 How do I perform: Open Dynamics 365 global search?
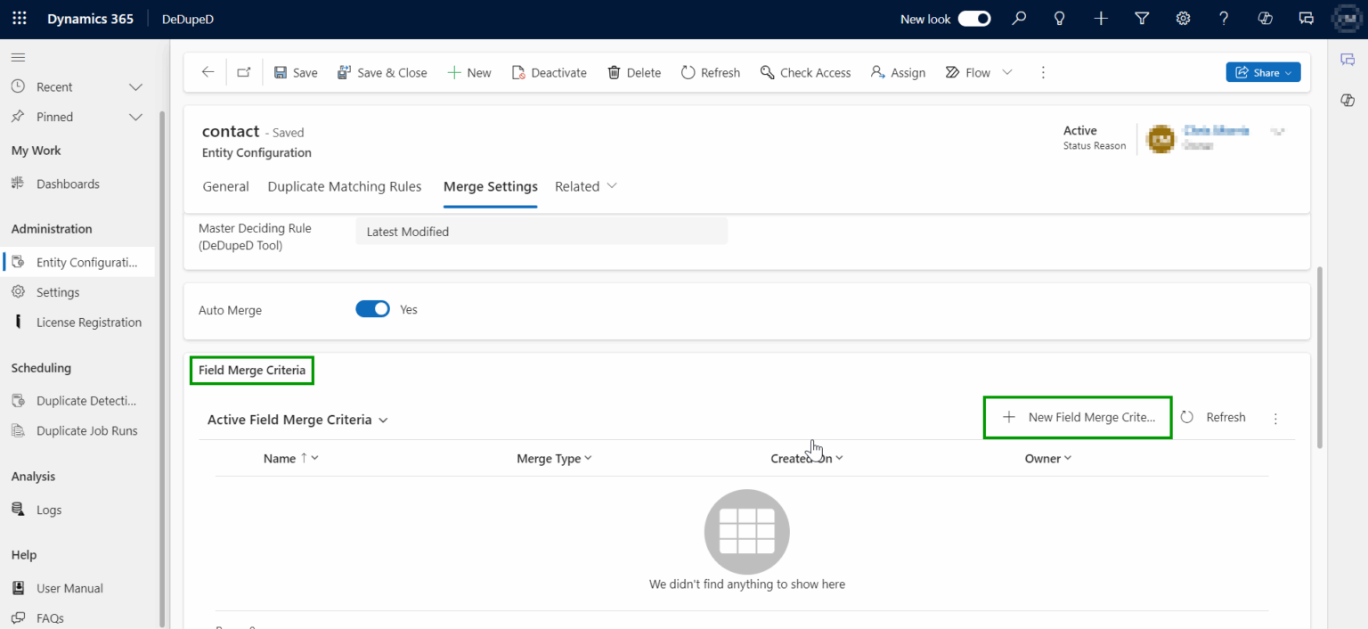point(1019,18)
